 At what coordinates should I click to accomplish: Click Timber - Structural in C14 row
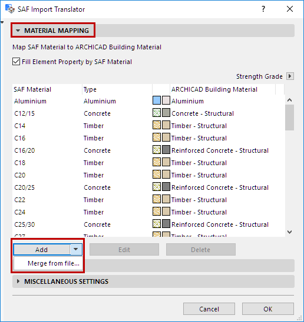(199, 126)
